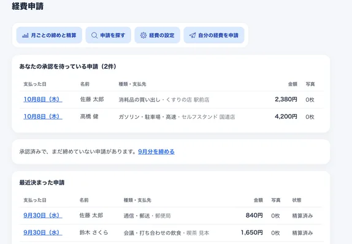Click 0枚 photo count in 1,650円 row
This screenshot has height=244, width=352.
click(x=275, y=233)
